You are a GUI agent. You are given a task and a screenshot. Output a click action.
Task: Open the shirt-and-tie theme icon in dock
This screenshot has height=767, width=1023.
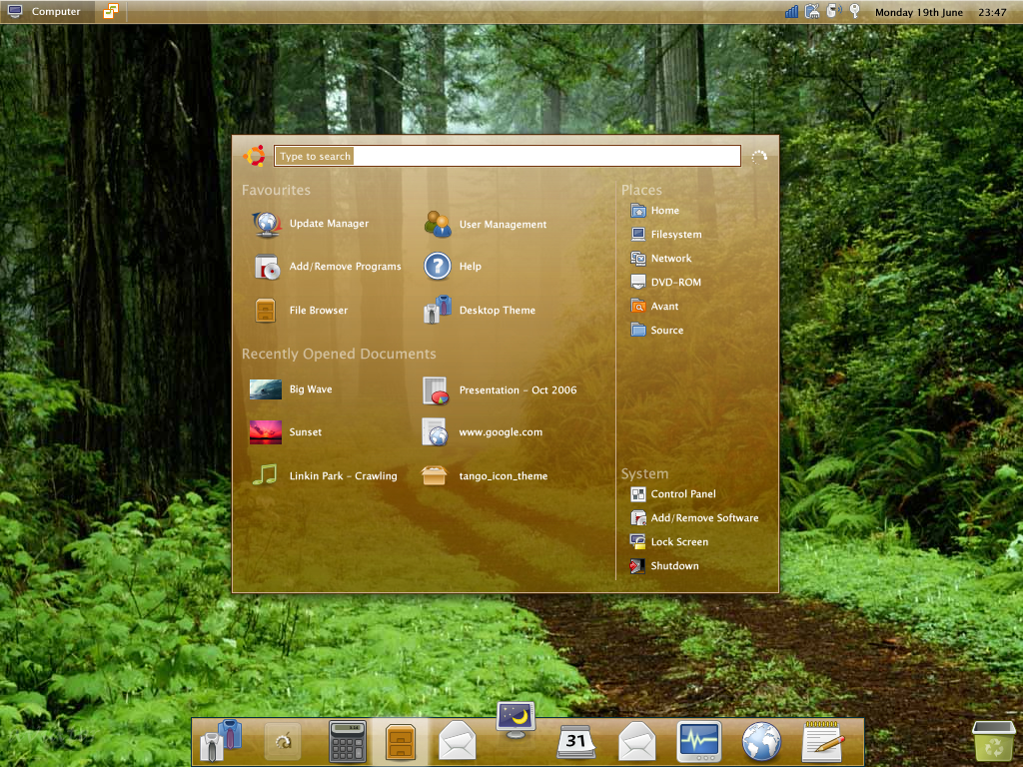221,740
